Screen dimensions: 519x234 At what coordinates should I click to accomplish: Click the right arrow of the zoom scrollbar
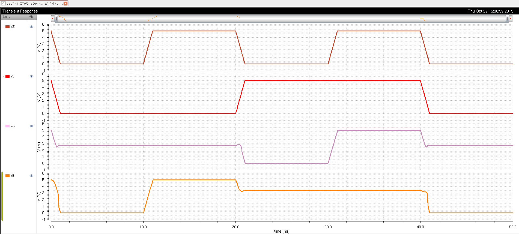point(510,19)
